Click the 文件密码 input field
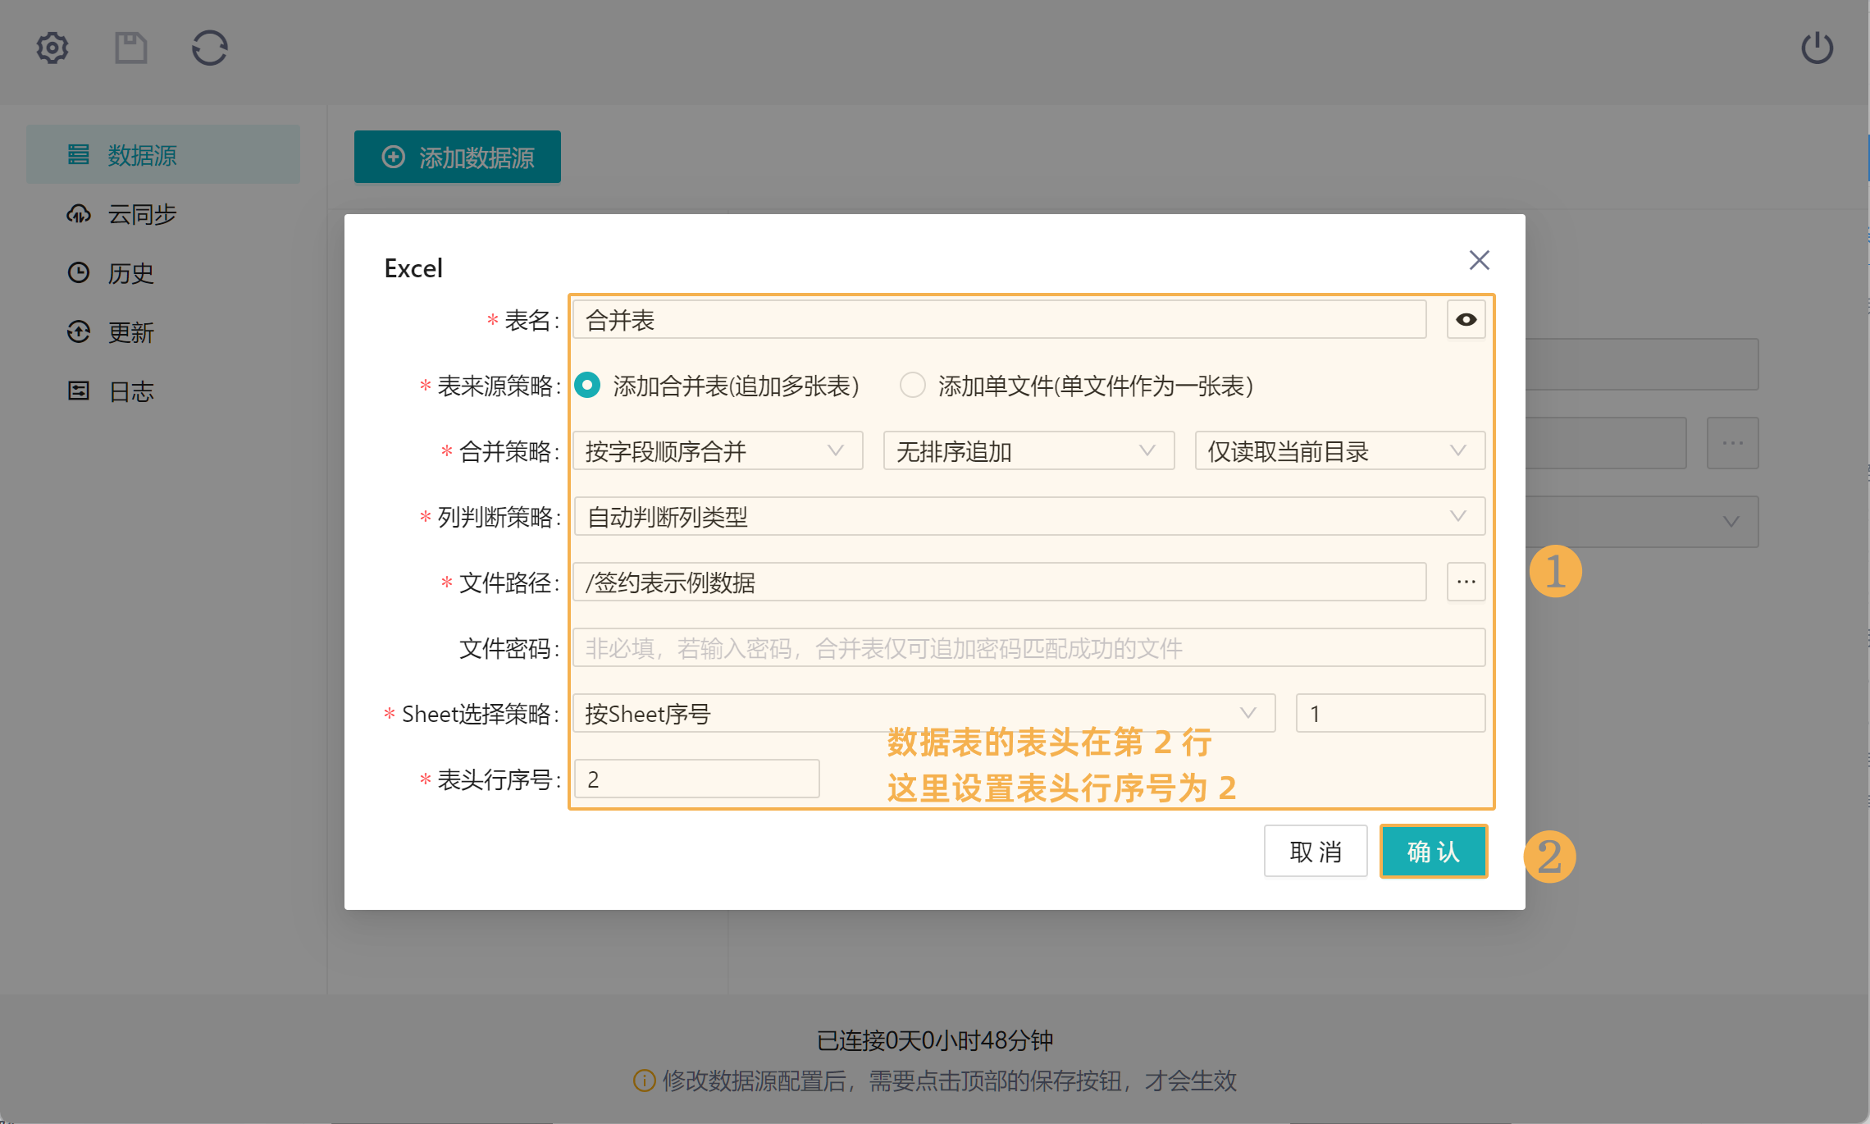Screen dimensions: 1870x1124 [1028, 648]
